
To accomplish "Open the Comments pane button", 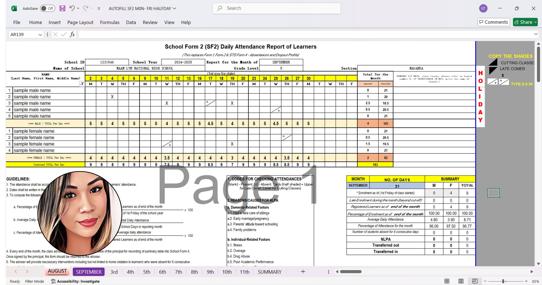I will [x=494, y=22].
